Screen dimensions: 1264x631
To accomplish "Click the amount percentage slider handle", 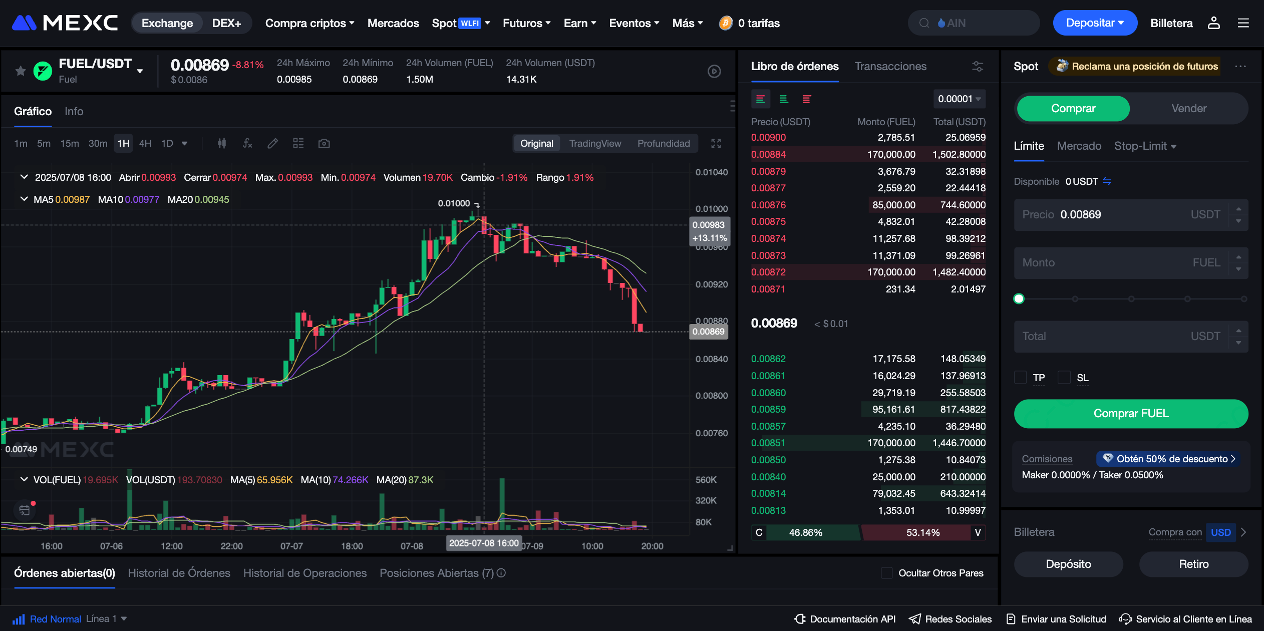I will (x=1019, y=299).
